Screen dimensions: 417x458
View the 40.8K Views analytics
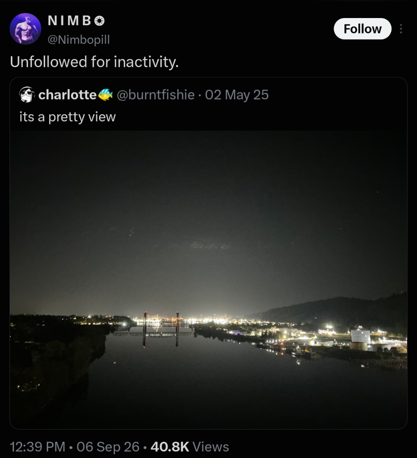(x=190, y=447)
